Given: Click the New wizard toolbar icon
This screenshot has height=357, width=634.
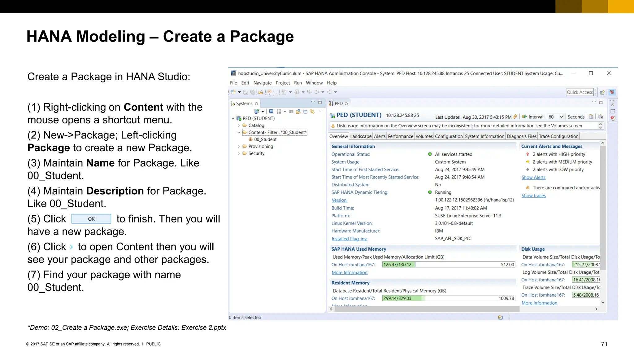Looking at the screenshot, I should pos(233,92).
